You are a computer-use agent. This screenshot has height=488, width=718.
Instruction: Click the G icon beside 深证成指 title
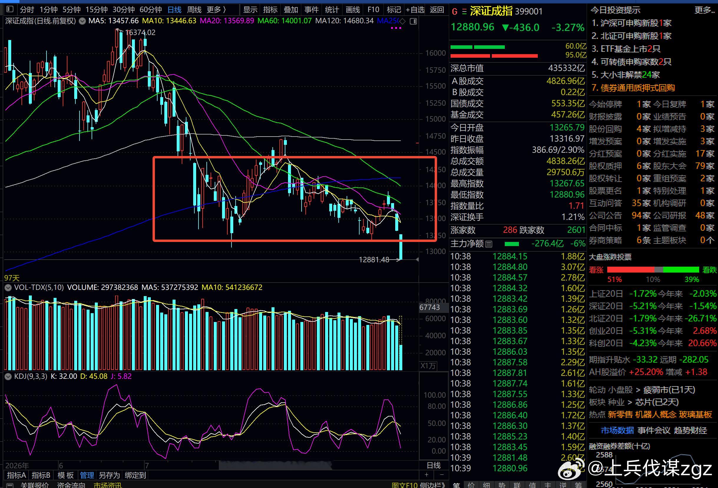[454, 12]
